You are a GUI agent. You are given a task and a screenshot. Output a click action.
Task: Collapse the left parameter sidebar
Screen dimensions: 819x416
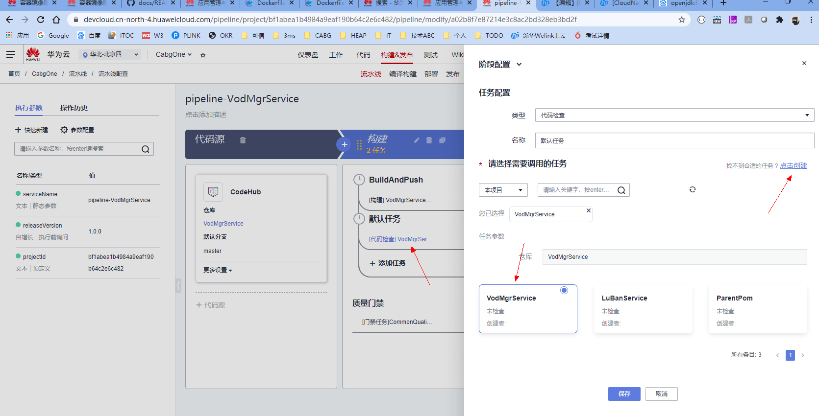[x=178, y=286]
